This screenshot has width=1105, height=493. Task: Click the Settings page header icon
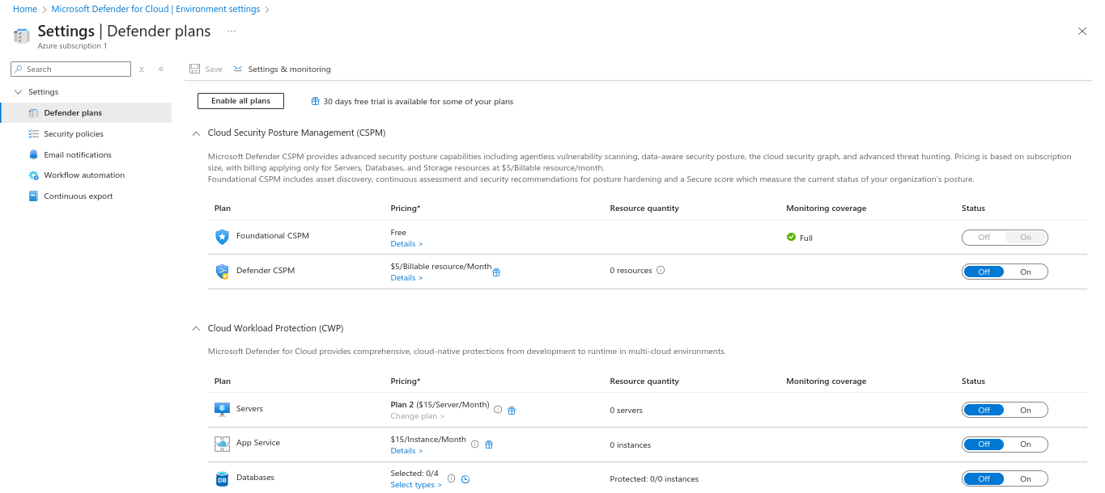click(x=22, y=36)
